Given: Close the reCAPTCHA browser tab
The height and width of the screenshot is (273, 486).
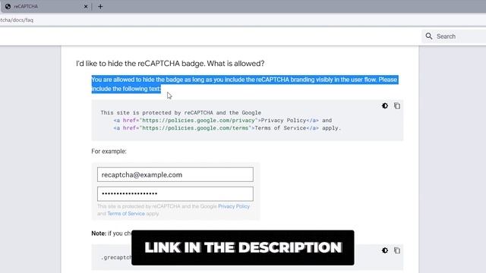Looking at the screenshot, I should 86,7.
